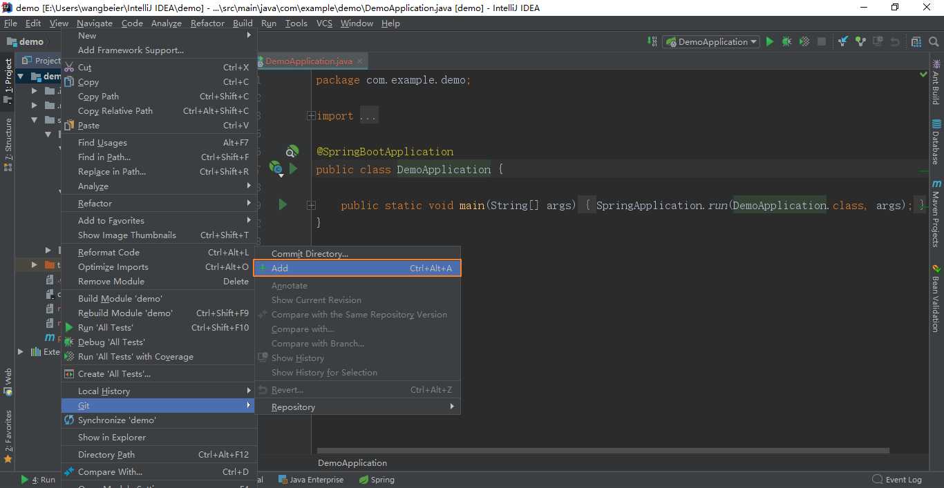
Task: Click the Spring run gutter icon near @SpringBootApplication
Action: [293, 151]
